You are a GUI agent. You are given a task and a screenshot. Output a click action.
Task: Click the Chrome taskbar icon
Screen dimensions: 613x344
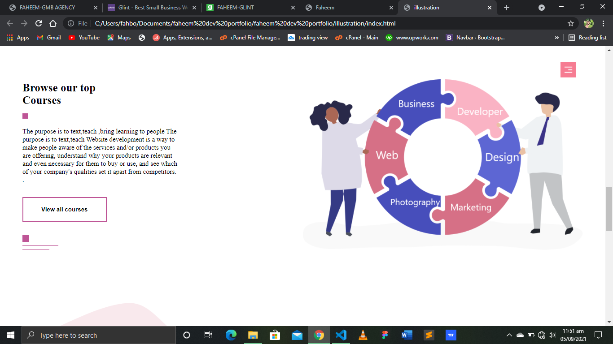(x=319, y=335)
